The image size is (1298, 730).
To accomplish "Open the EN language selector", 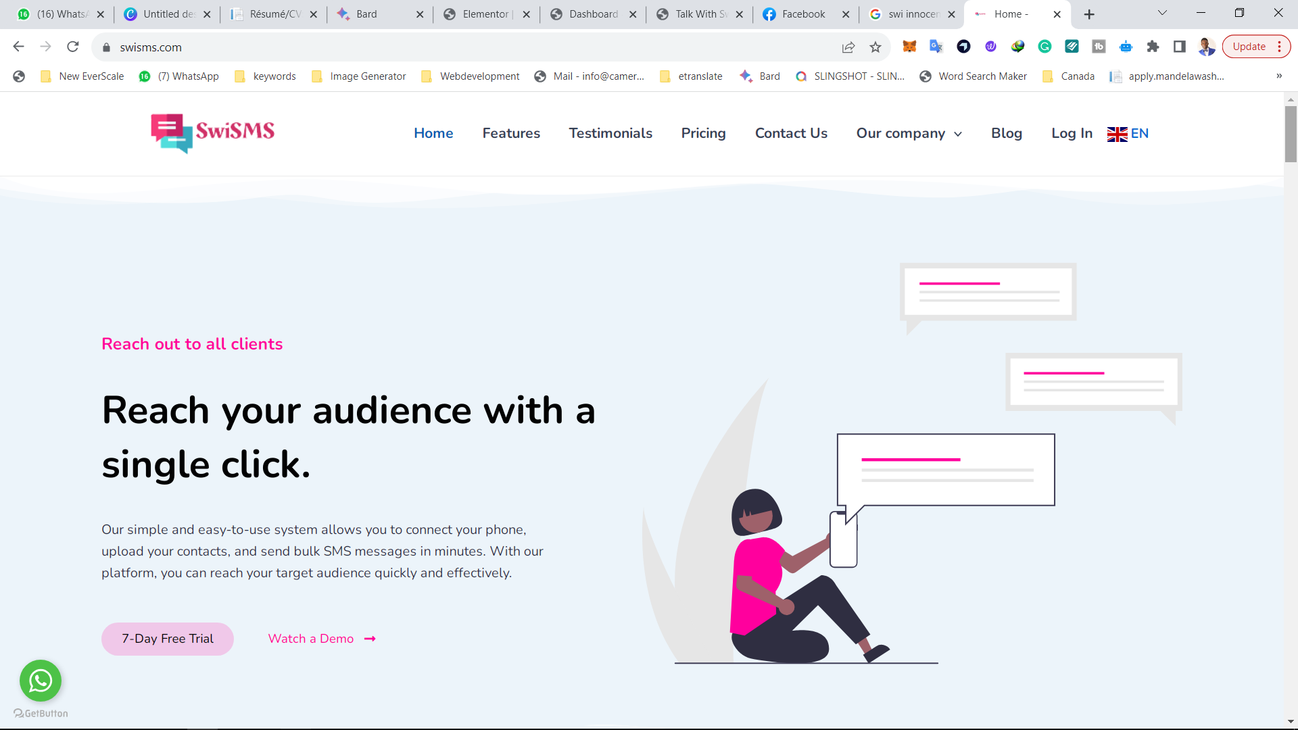I will pos(1128,133).
